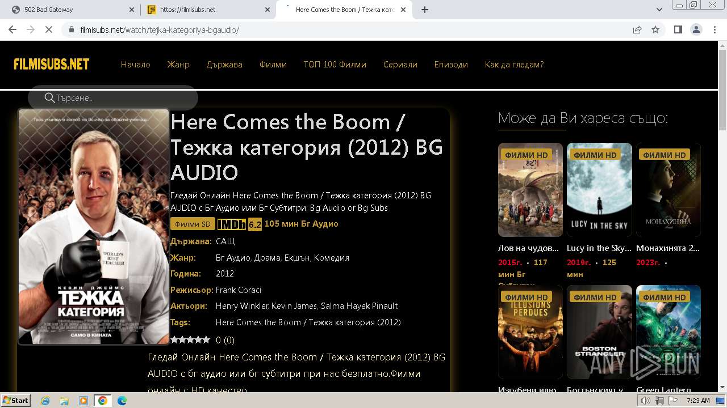The image size is (727, 408).
Task: Open the Illusions Perdues movie thumbnail
Action: click(530, 331)
